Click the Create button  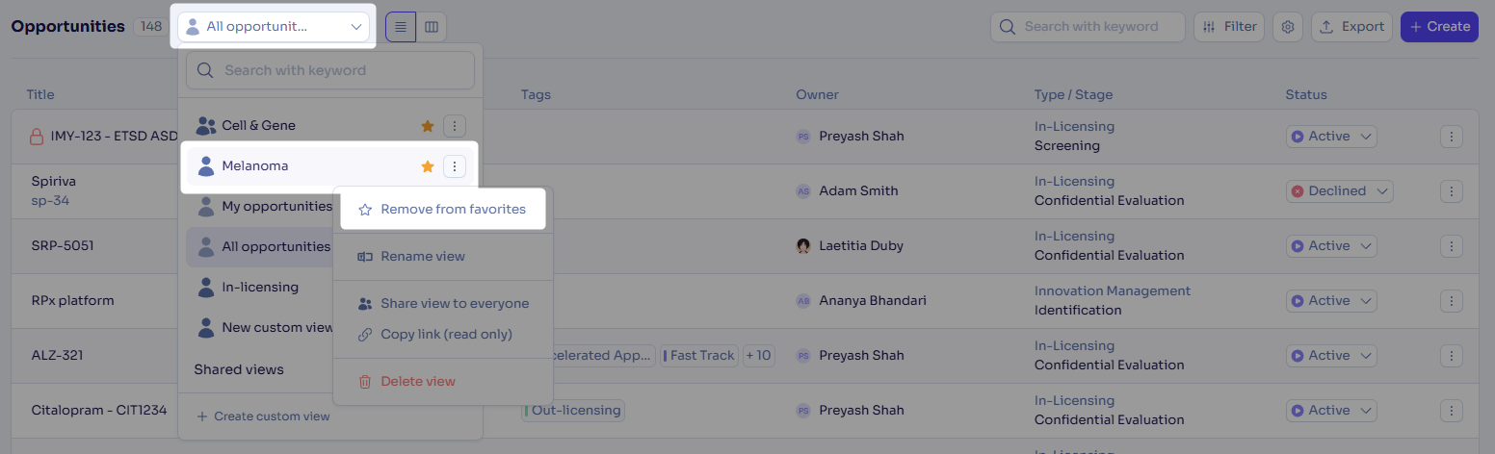coord(1439,27)
